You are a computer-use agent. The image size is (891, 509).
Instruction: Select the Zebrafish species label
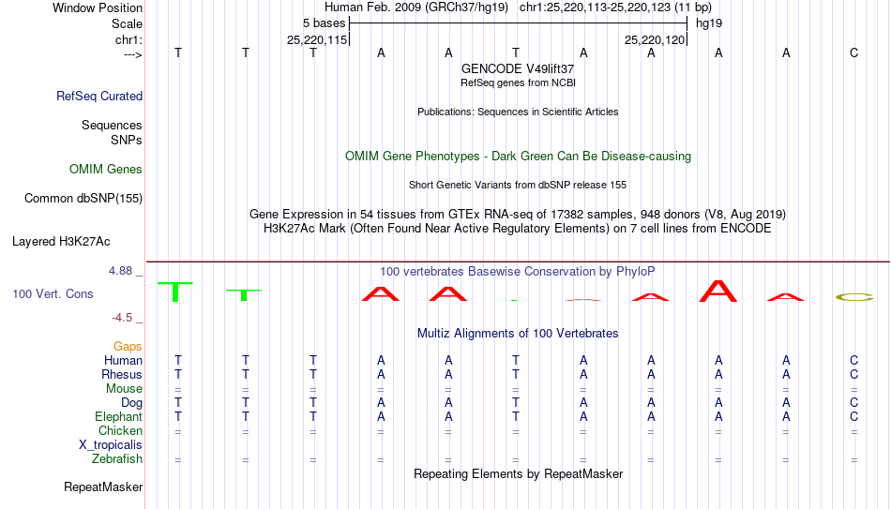(117, 459)
